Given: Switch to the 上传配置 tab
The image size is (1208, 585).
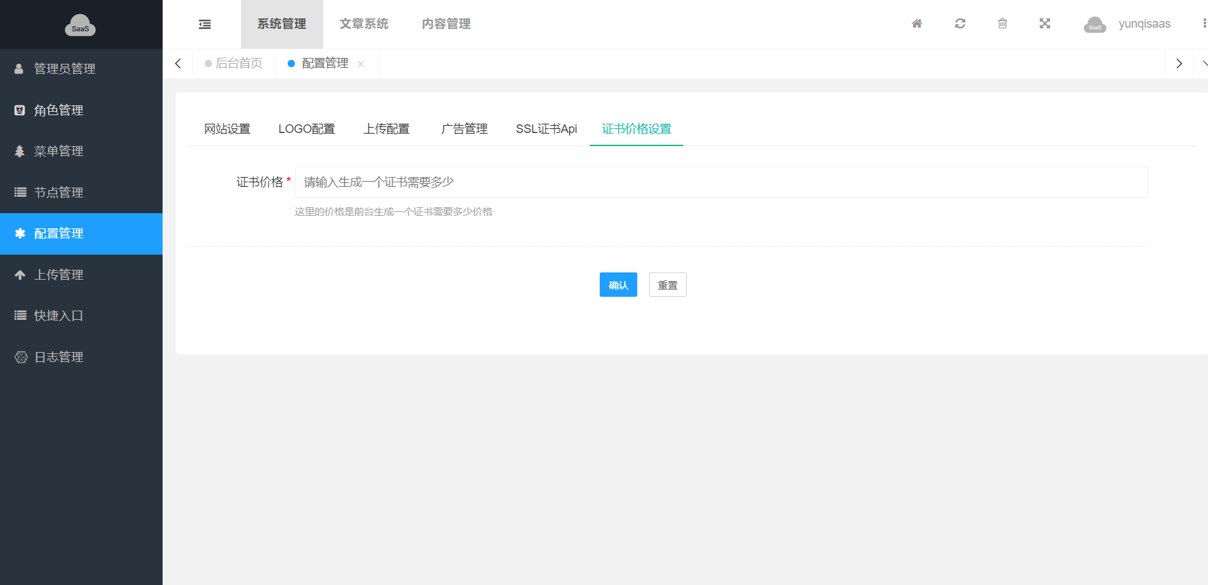Looking at the screenshot, I should coord(386,129).
